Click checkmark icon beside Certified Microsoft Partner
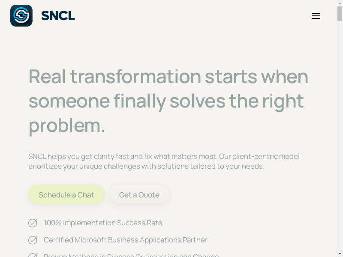The image size is (343, 257). 33,240
